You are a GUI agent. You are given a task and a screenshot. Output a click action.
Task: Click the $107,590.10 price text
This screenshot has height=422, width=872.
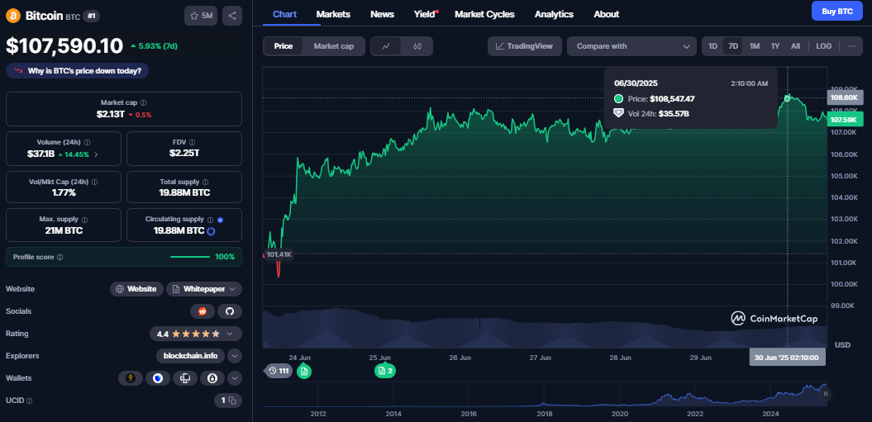[x=64, y=46]
